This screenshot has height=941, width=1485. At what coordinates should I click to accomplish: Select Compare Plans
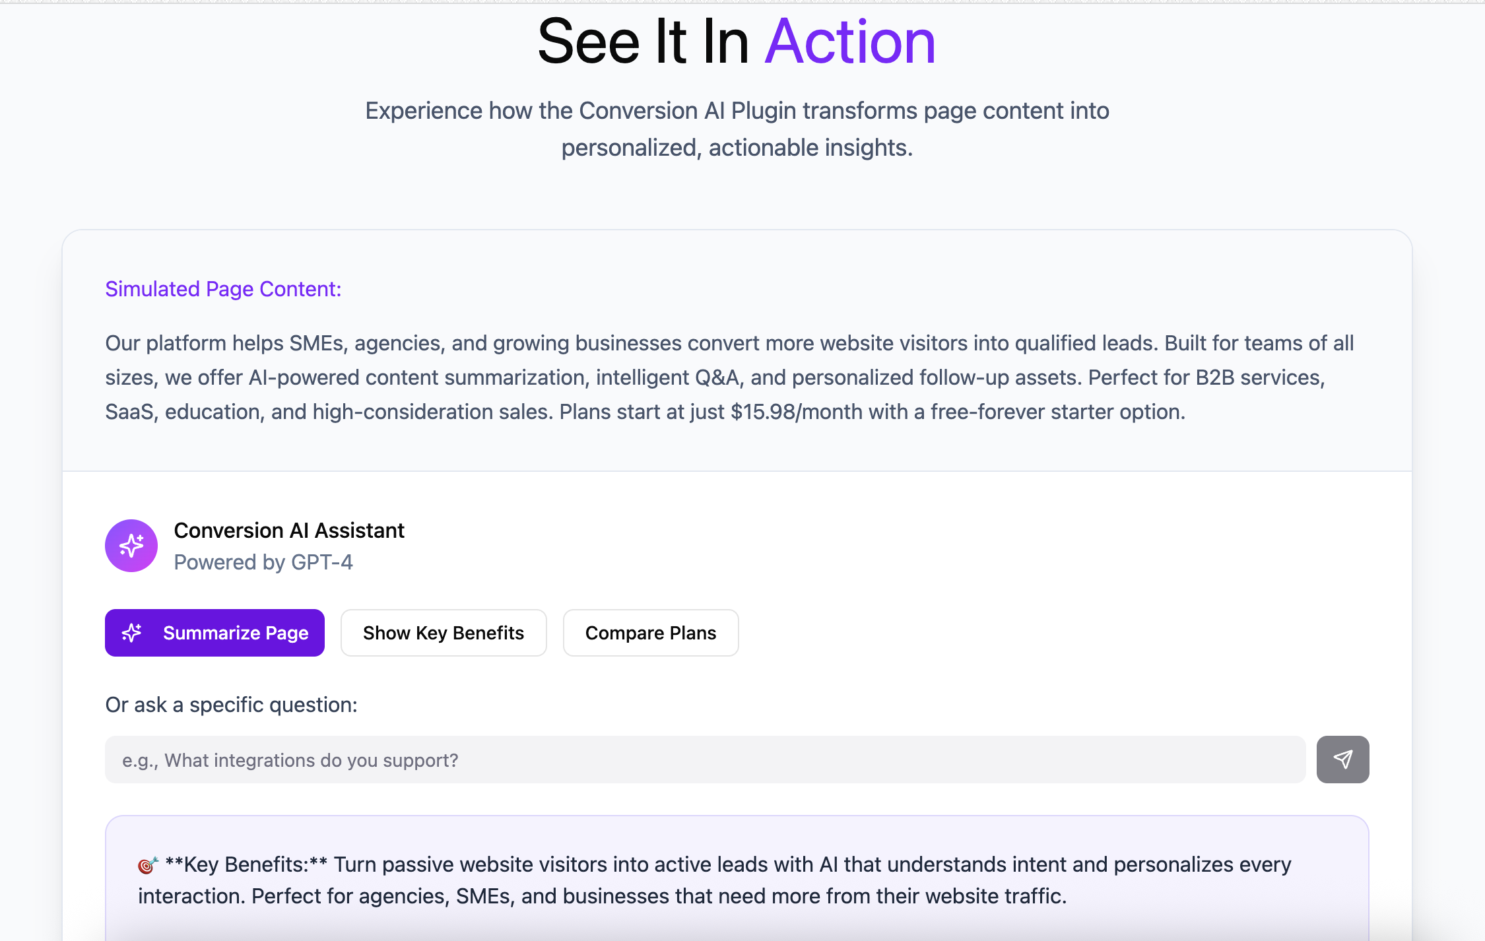[x=650, y=633]
